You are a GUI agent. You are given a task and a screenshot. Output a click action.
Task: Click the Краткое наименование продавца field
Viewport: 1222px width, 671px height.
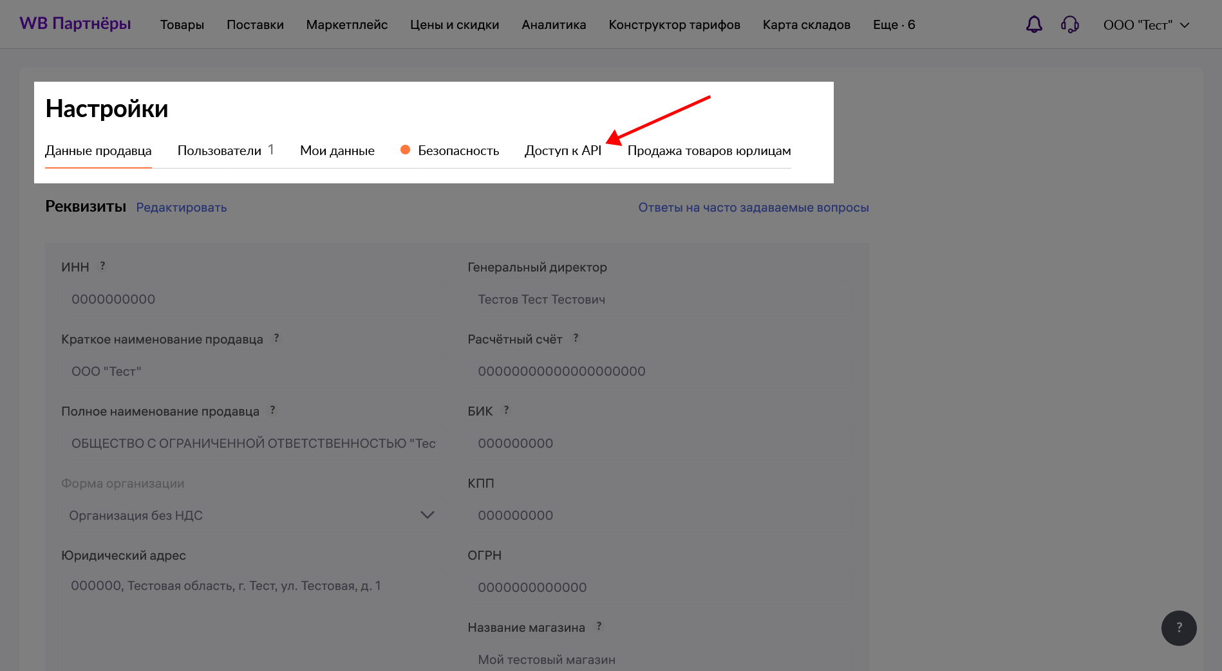[x=252, y=371]
